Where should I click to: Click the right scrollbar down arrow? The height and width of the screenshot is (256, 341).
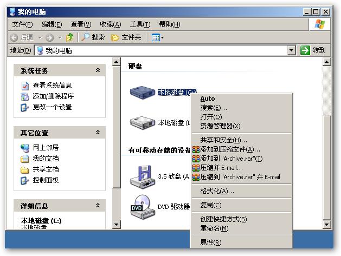326,224
